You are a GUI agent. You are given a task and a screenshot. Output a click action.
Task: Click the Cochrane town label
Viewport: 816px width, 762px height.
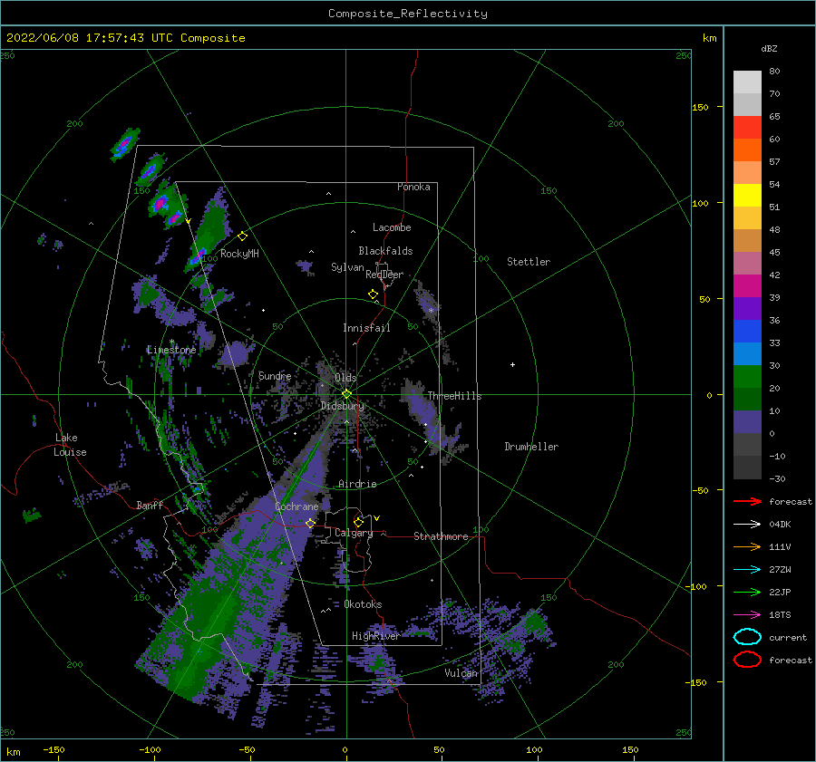coord(296,506)
